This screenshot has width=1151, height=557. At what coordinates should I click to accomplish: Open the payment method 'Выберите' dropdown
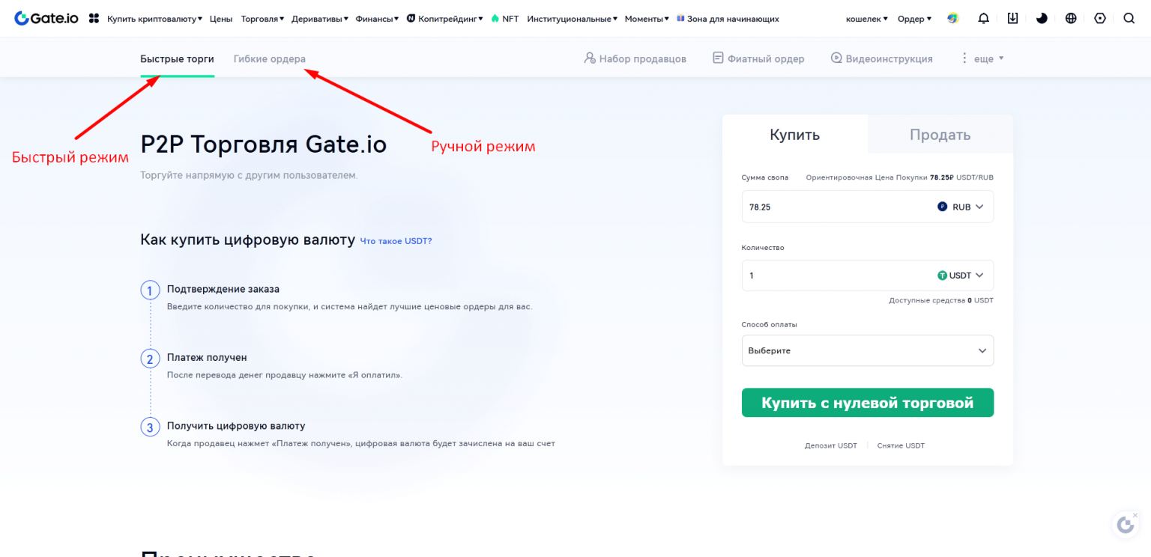867,350
